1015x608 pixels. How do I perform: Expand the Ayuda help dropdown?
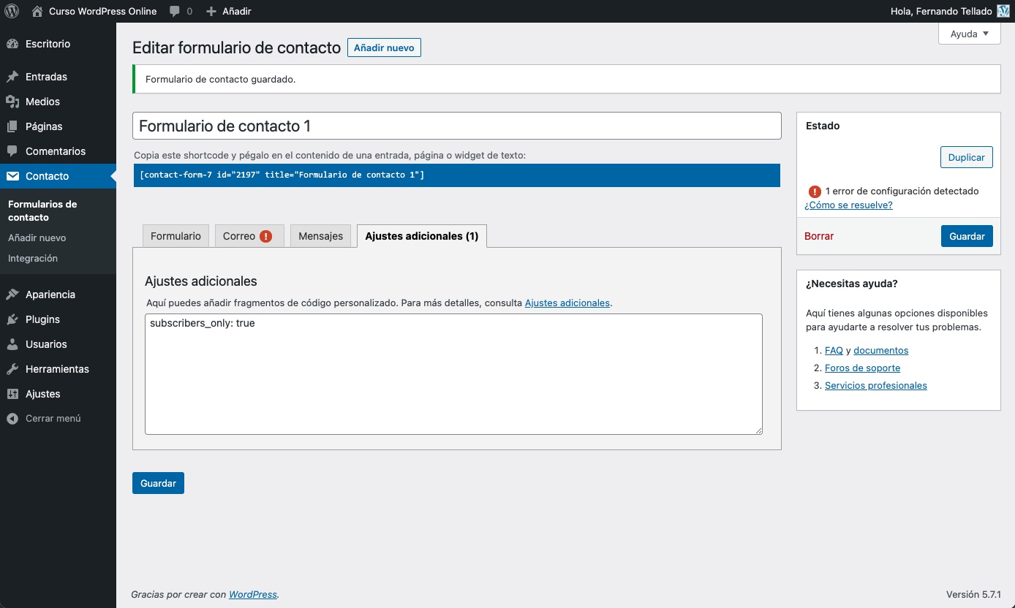969,34
